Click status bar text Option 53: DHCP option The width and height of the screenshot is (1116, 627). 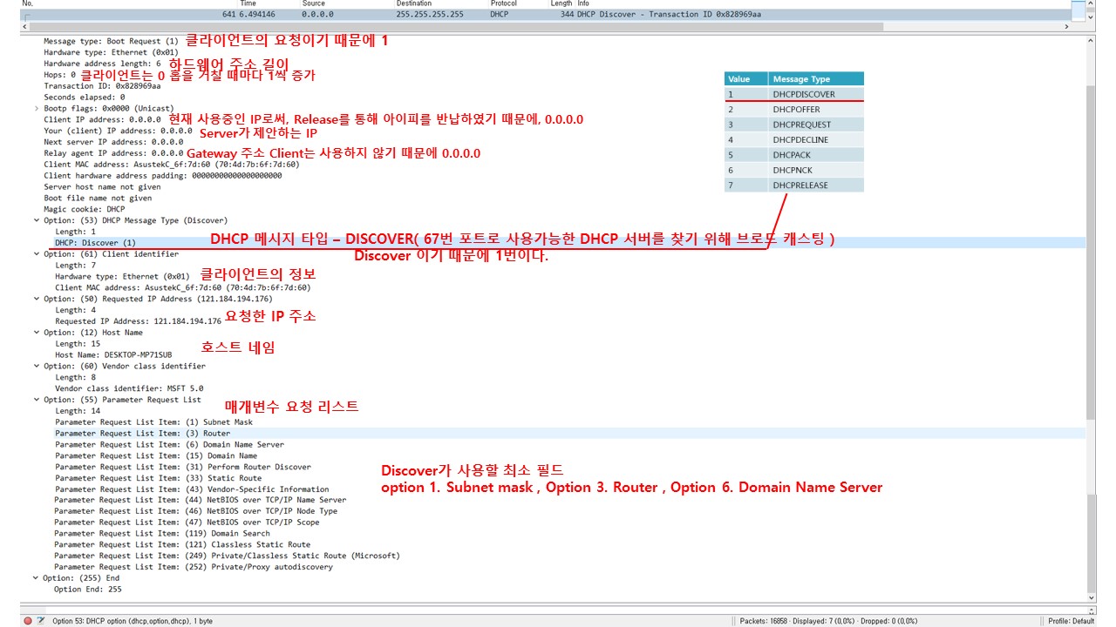pos(133,621)
